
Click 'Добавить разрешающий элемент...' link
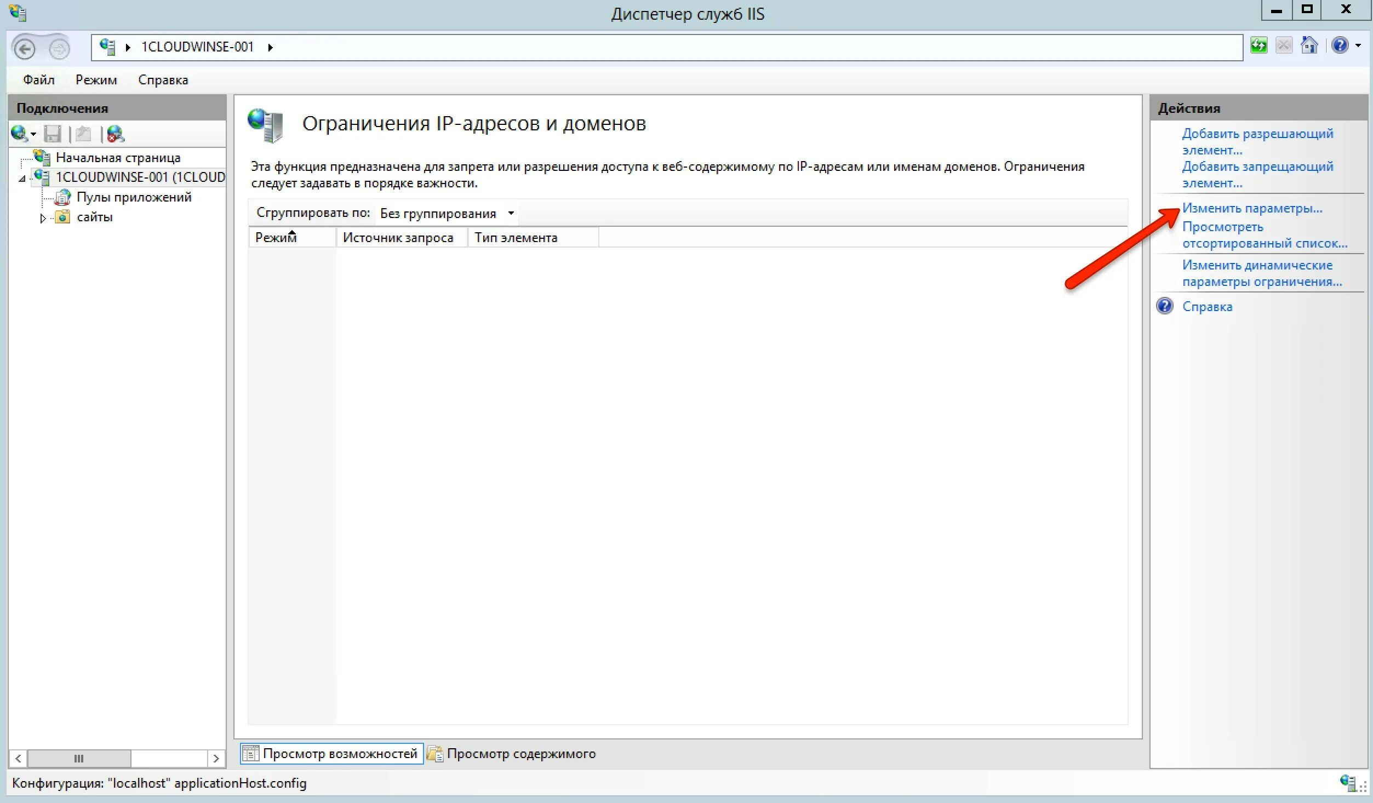(1257, 141)
